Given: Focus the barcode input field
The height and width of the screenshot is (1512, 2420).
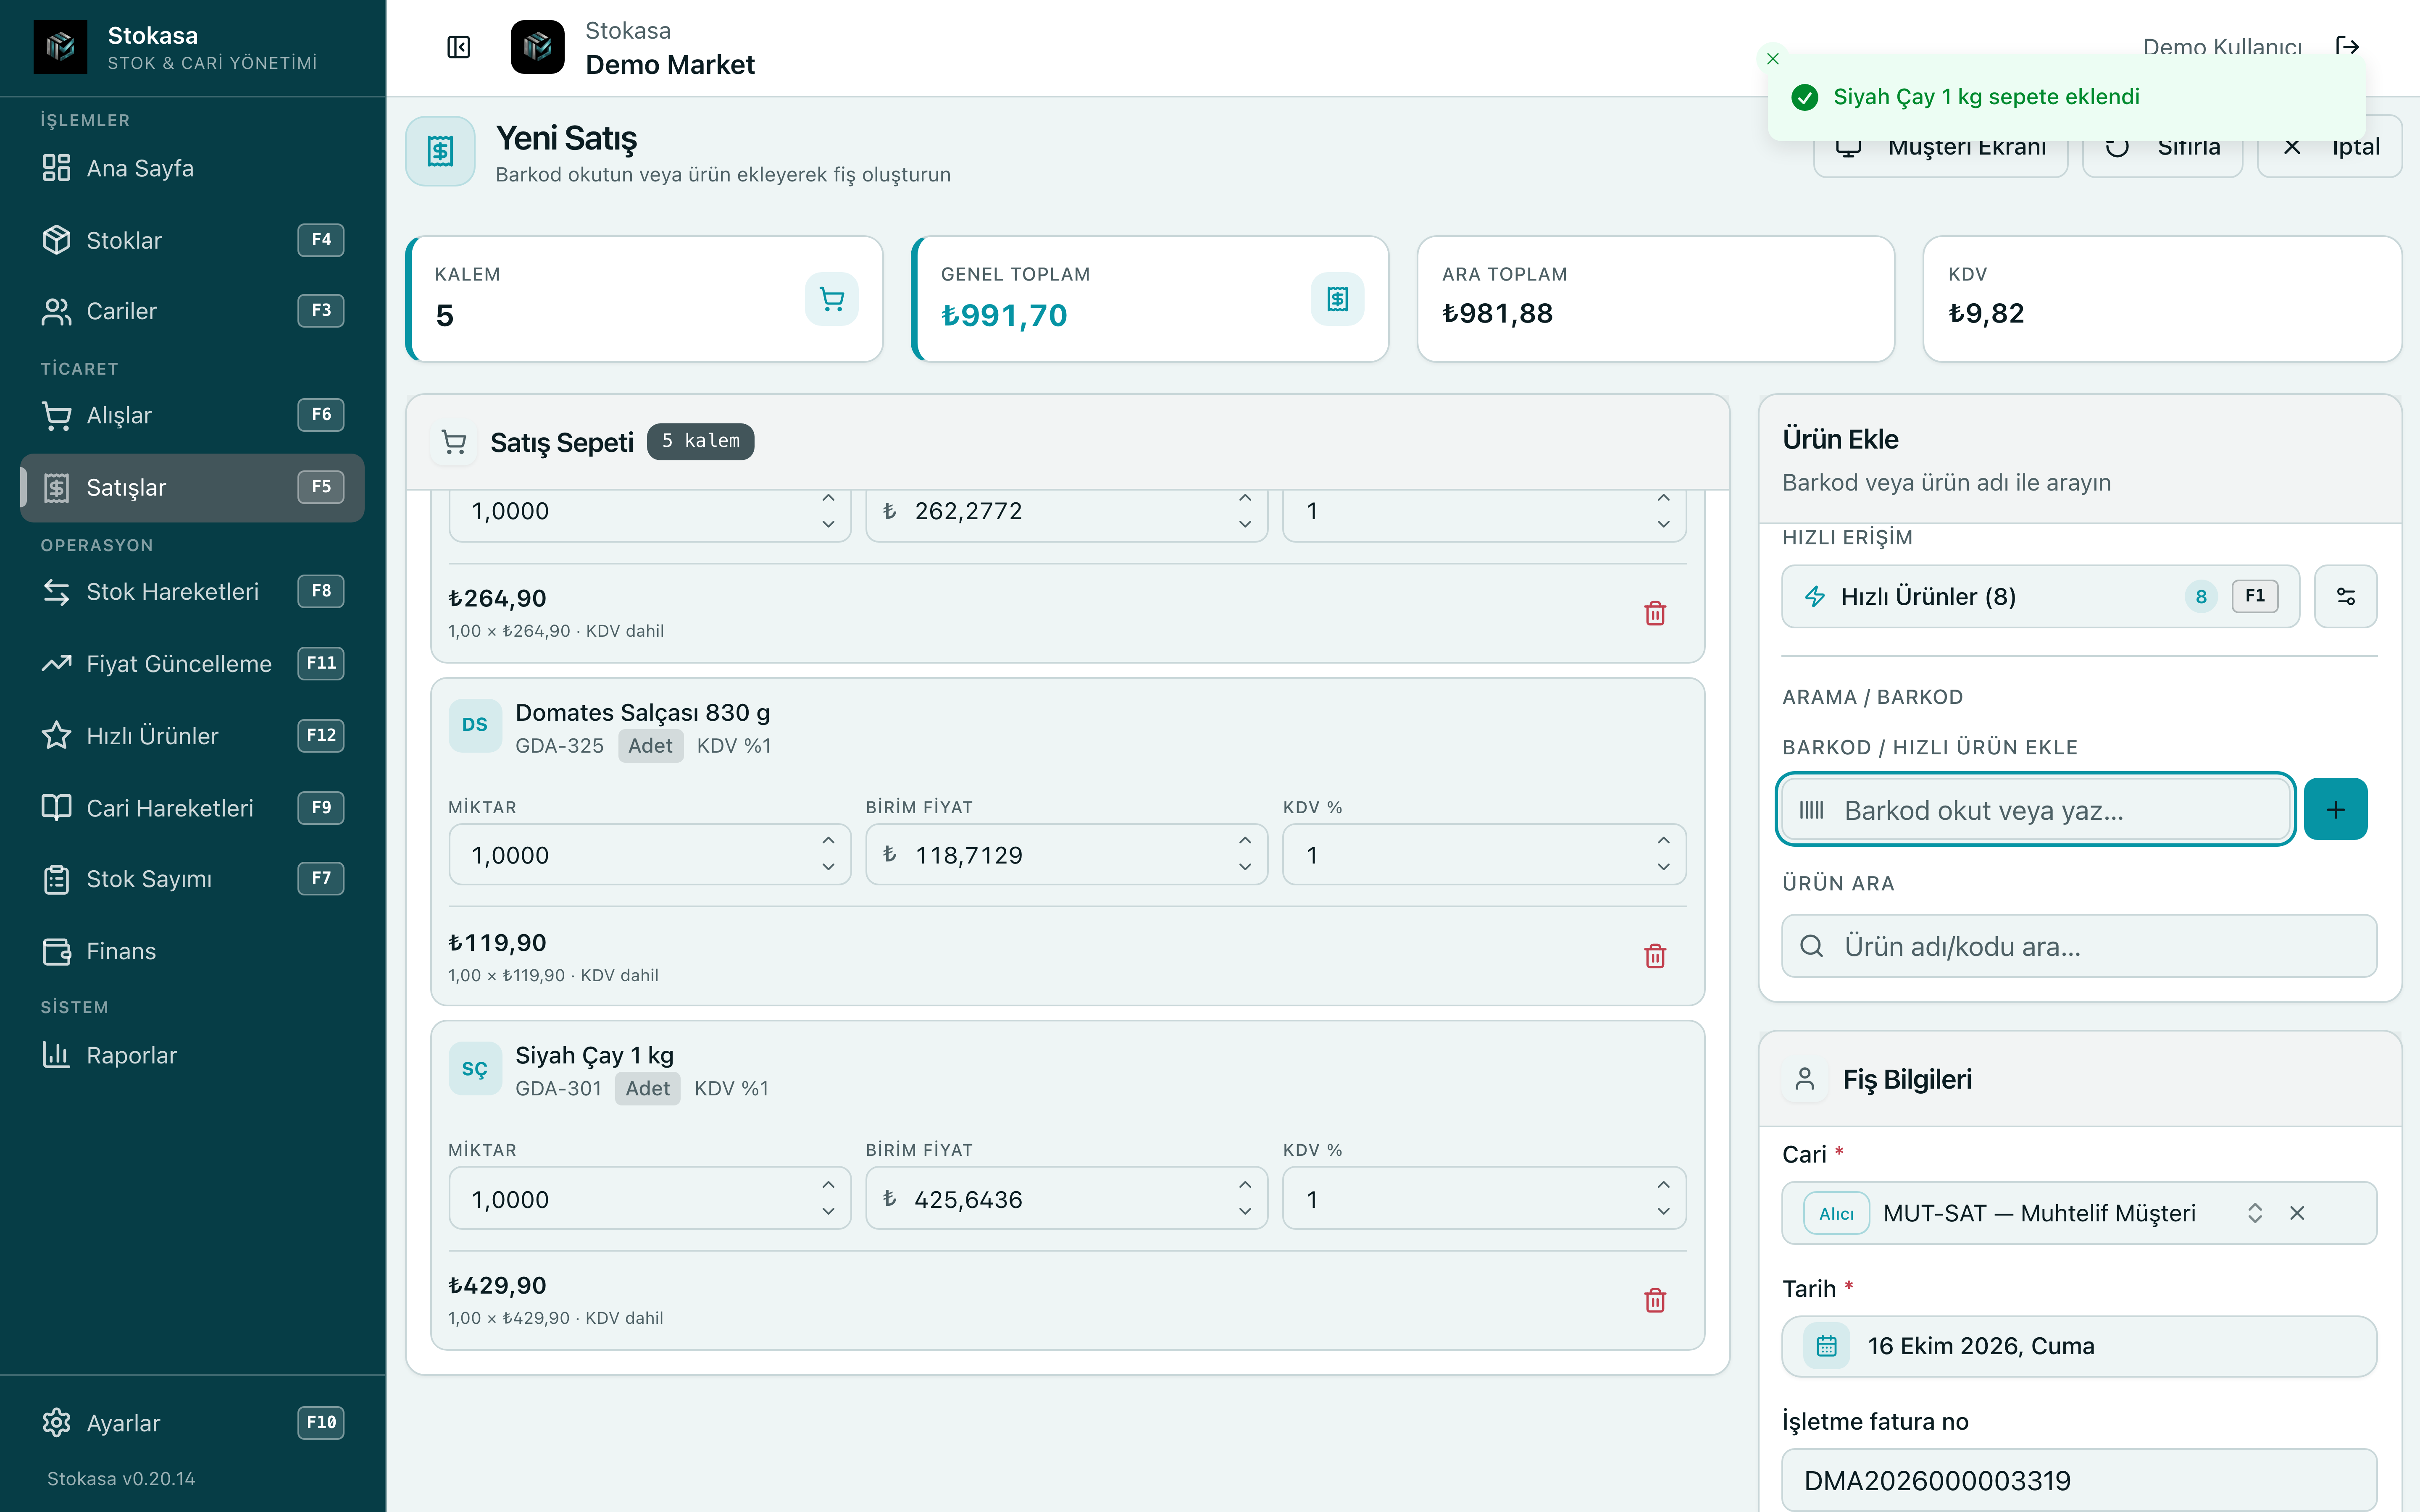Looking at the screenshot, I should point(2035,809).
